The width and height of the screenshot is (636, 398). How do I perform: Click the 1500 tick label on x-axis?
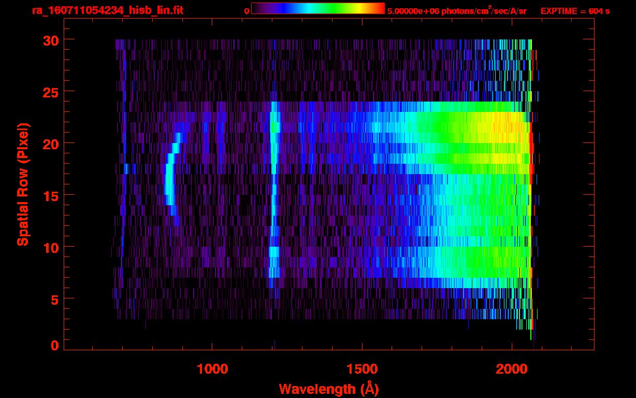(x=362, y=369)
